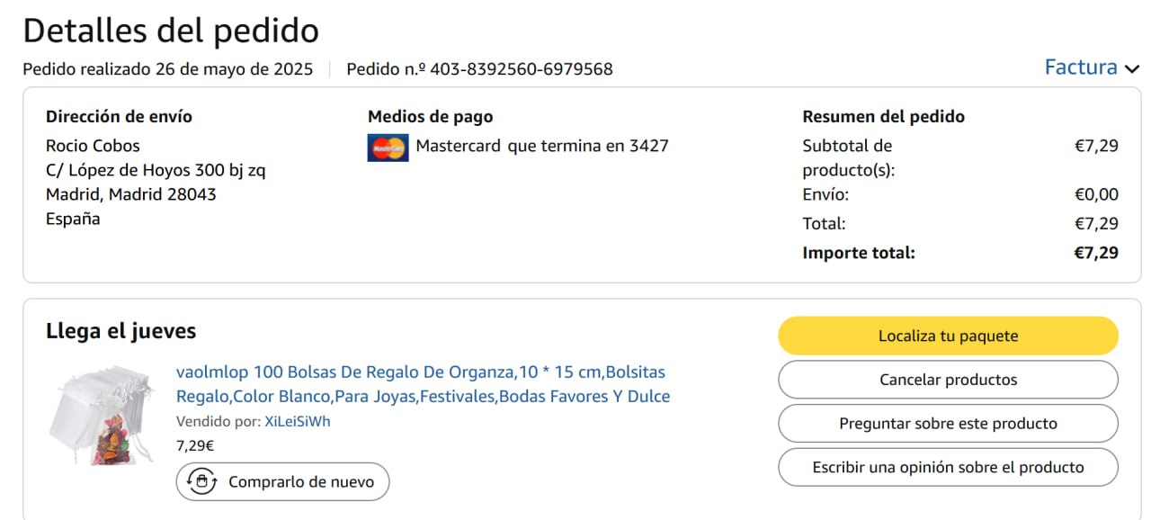Image resolution: width=1151 pixels, height=520 pixels.
Task: Open the Factura invoice dropdown
Action: point(1081,67)
